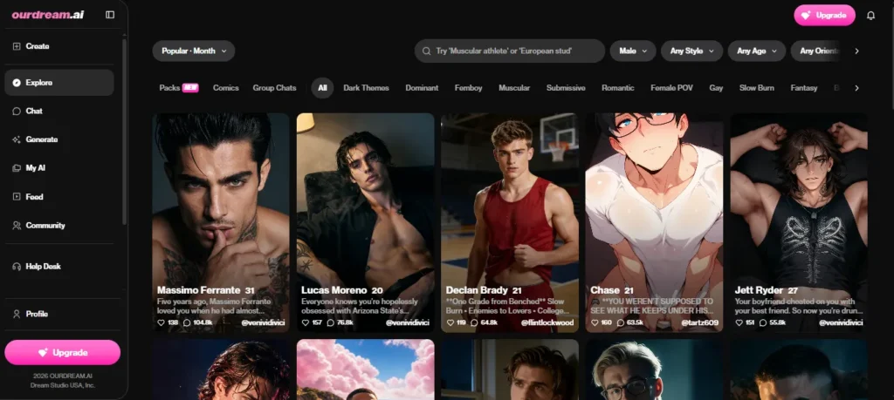Click the Upgrade button in the top bar
894x400 pixels.
coord(824,16)
